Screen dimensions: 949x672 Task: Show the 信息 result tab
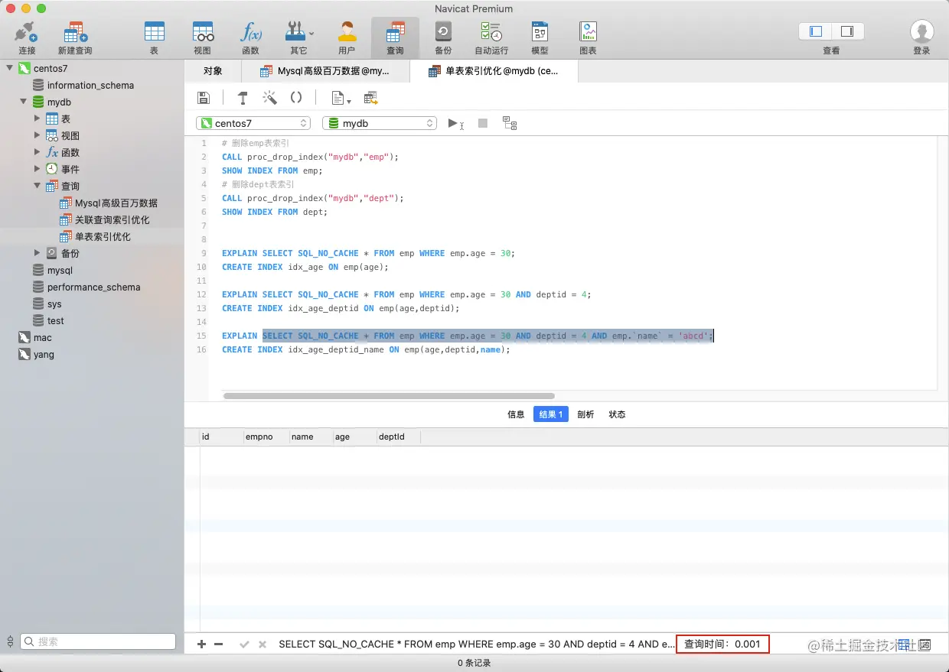tap(516, 414)
